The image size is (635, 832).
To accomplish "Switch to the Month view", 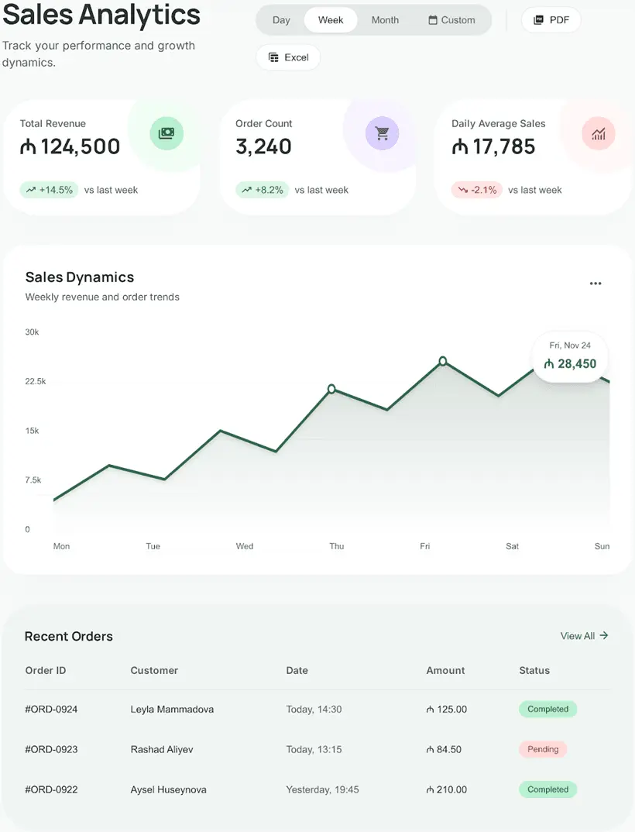I will pyautogui.click(x=385, y=20).
